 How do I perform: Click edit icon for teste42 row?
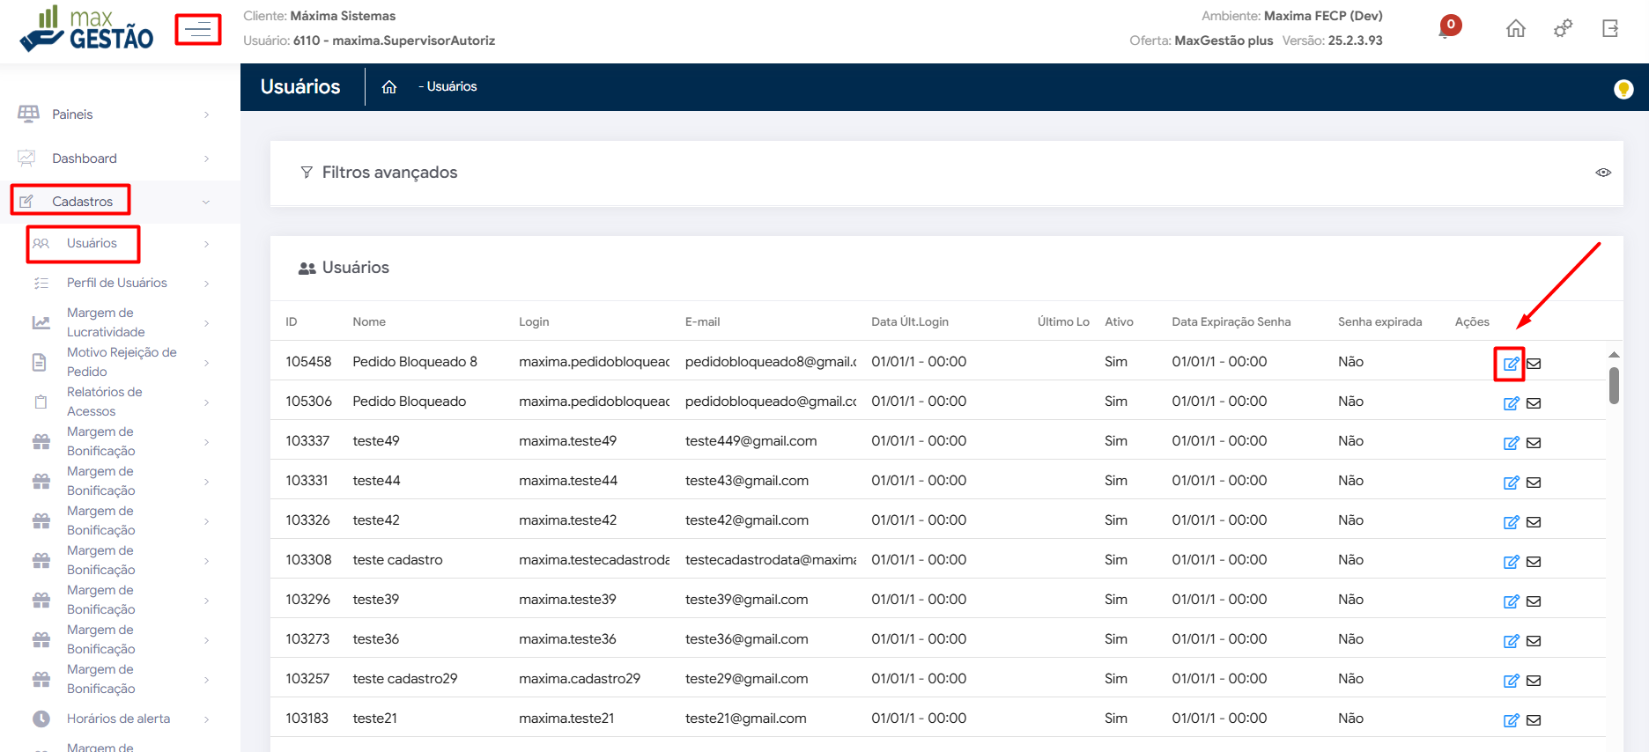(1511, 522)
